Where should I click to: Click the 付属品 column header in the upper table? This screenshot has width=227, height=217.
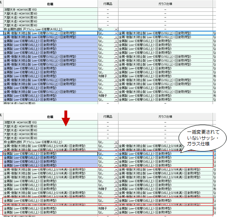pyautogui.click(x=108, y=4)
